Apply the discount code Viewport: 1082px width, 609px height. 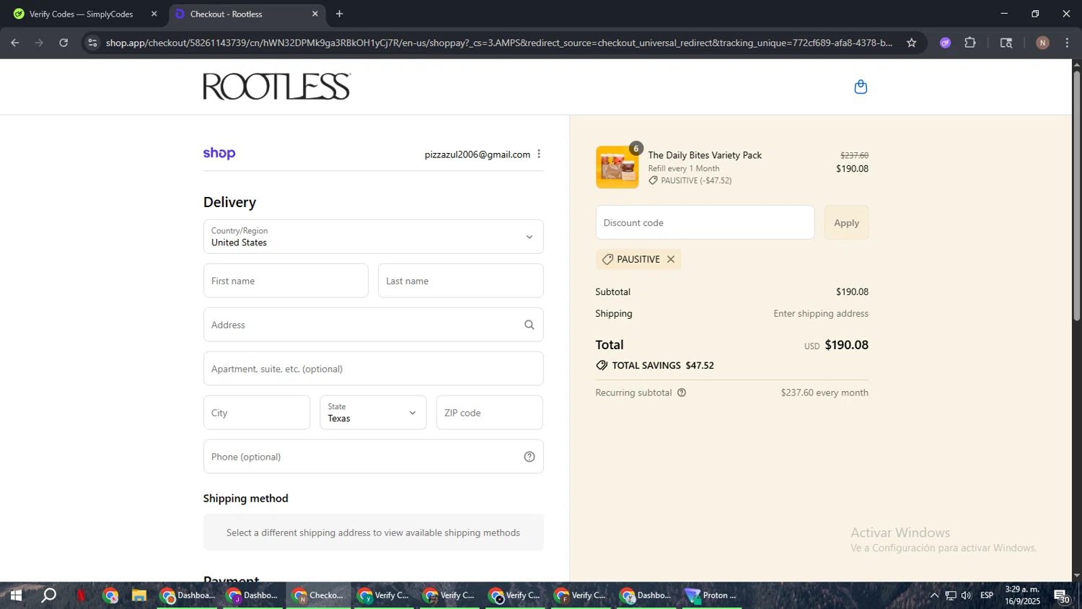pos(846,222)
